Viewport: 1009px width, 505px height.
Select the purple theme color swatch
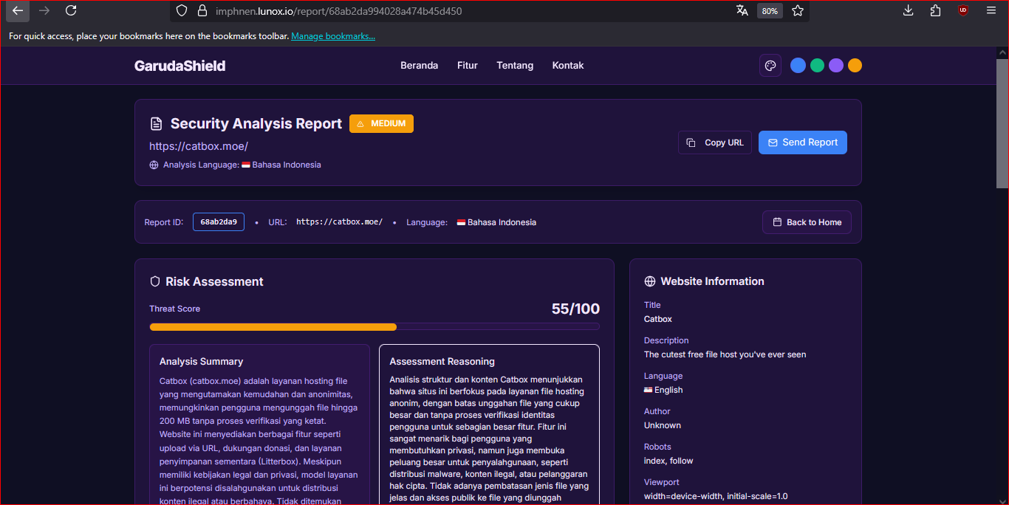(836, 66)
